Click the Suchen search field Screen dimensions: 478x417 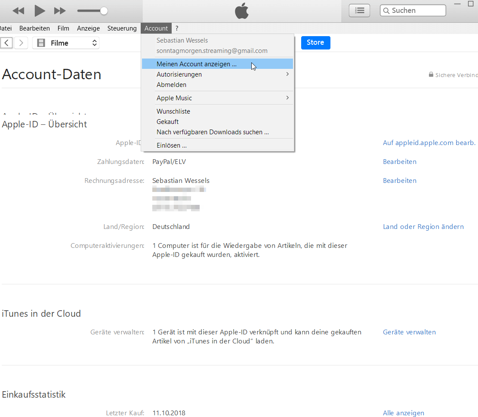tap(413, 10)
